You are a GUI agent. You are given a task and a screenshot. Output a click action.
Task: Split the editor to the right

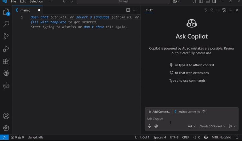pos(128,10)
